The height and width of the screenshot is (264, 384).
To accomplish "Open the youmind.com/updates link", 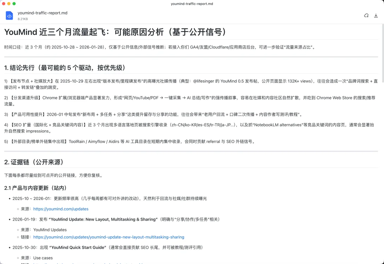I will pyautogui.click(x=60, y=209).
